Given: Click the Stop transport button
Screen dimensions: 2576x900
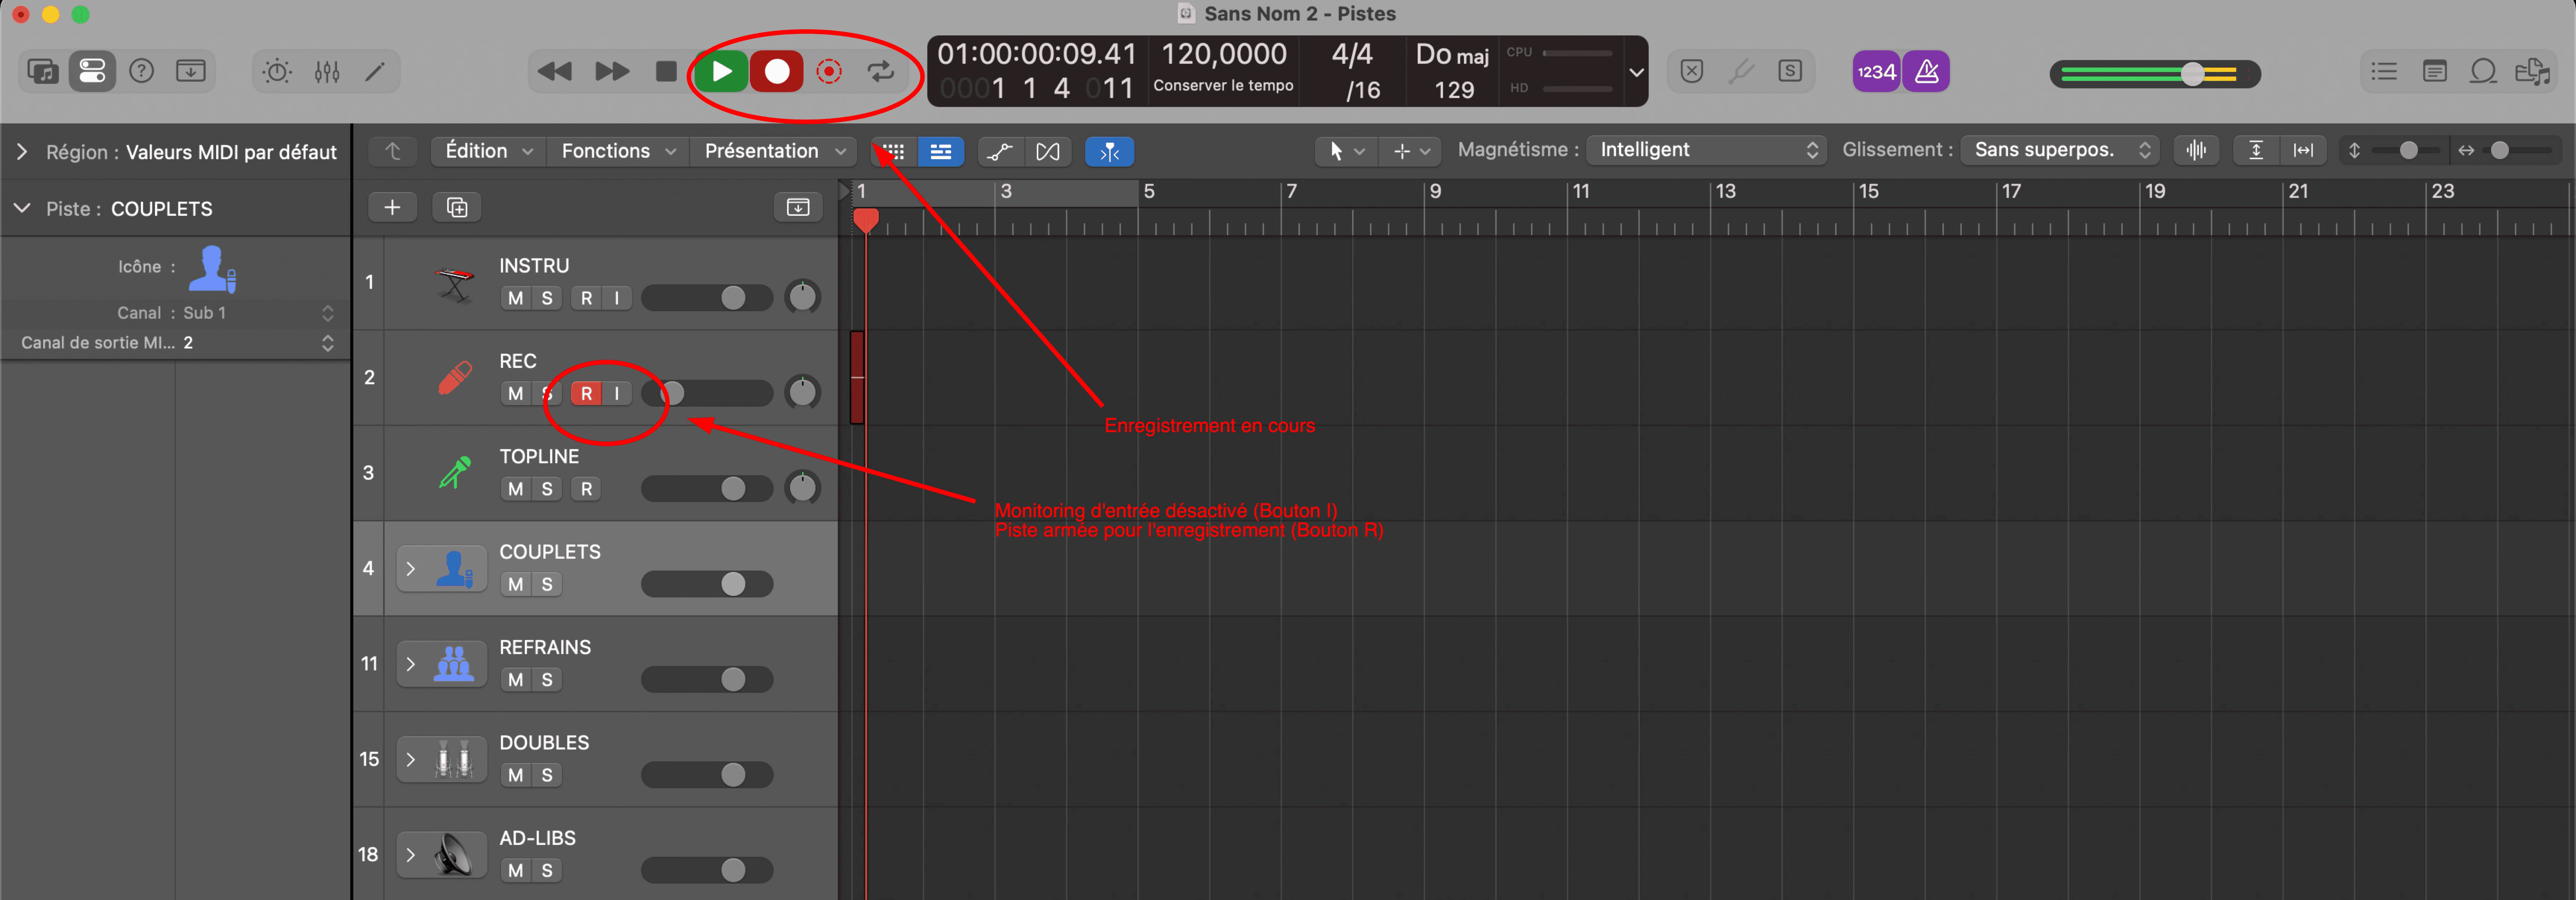Looking at the screenshot, I should (x=665, y=71).
